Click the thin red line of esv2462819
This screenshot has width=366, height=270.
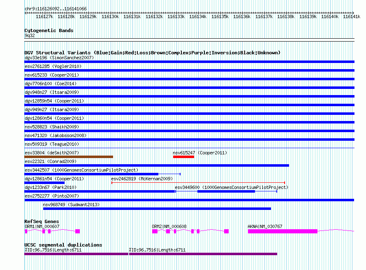198,183
